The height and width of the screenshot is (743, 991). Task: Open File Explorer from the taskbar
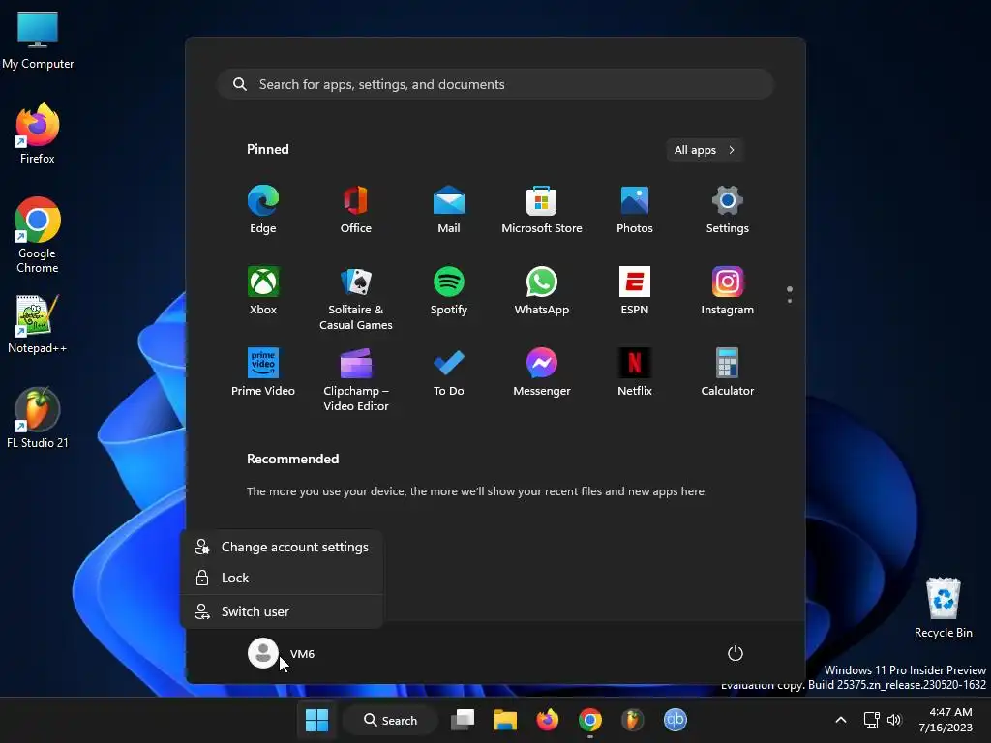click(505, 720)
